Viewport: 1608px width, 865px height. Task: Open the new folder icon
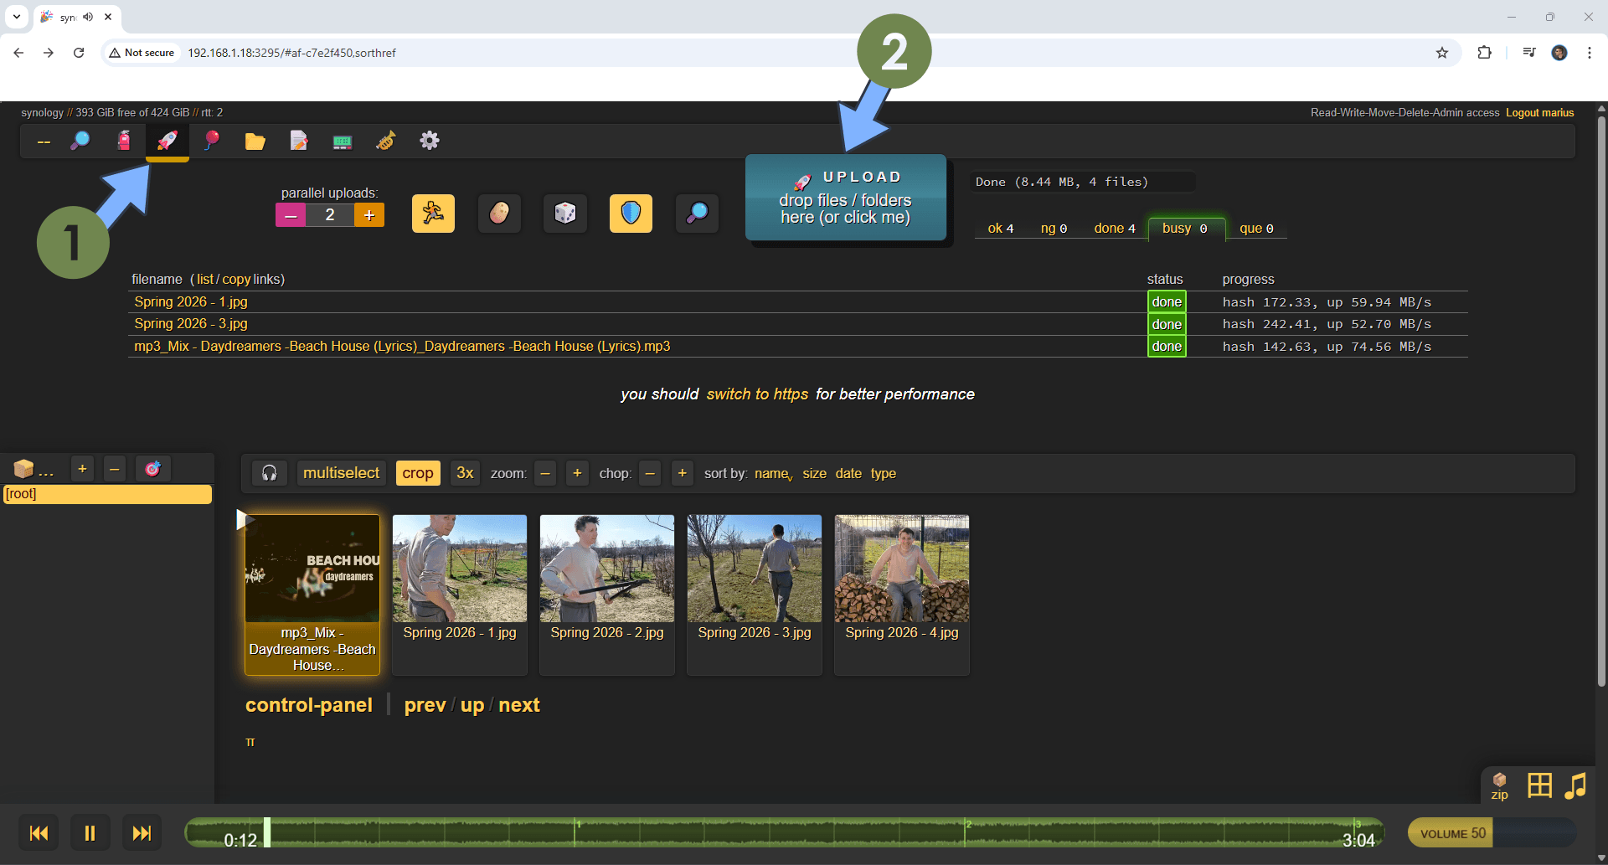[255, 141]
